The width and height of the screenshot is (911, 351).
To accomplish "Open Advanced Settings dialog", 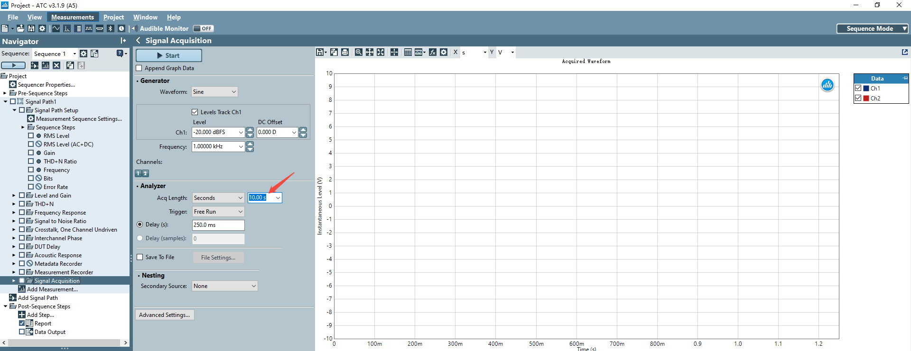I will pyautogui.click(x=165, y=315).
